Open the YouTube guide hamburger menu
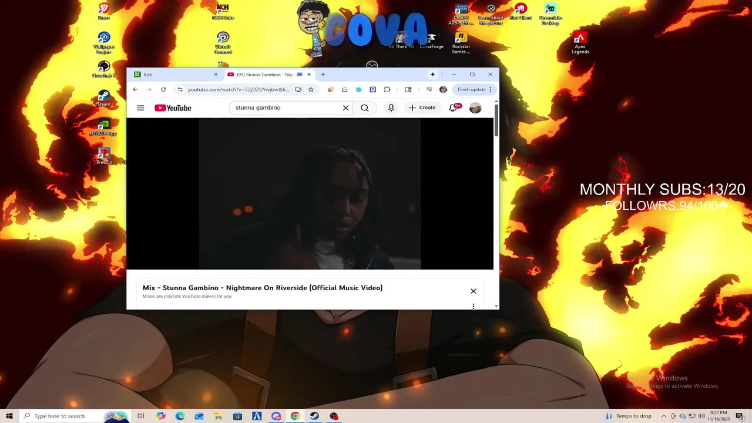Screen dimensions: 752x423 tap(140, 108)
